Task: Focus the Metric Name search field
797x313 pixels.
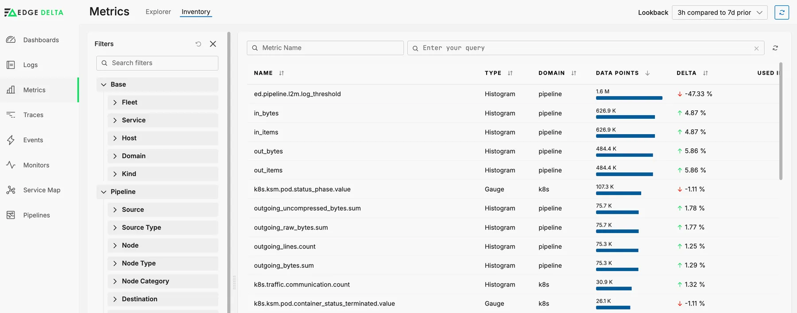Action: (x=325, y=48)
